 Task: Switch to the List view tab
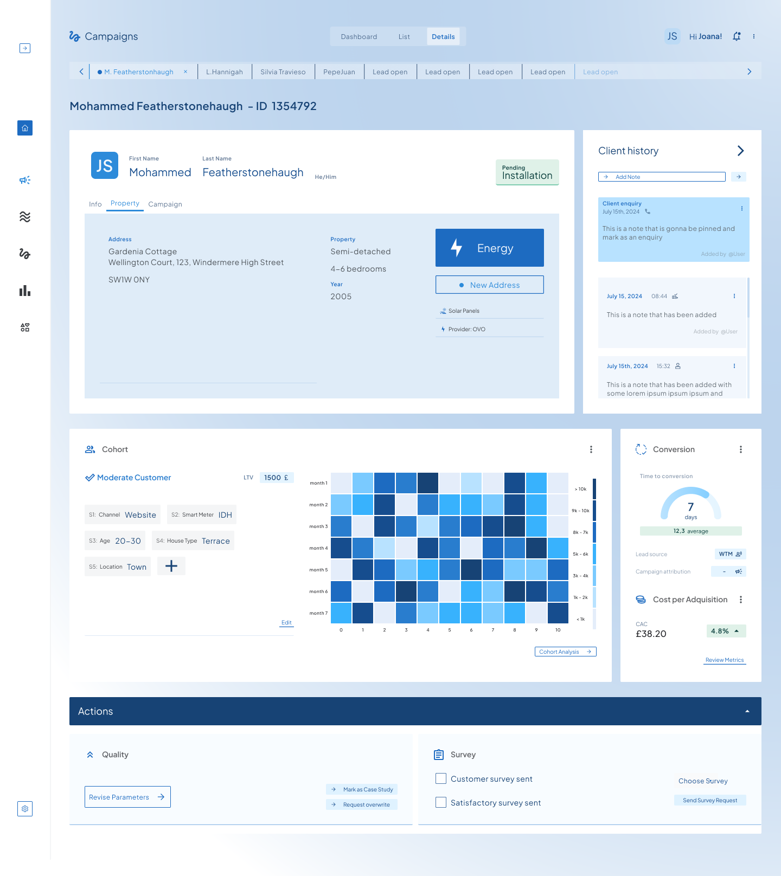click(x=404, y=36)
